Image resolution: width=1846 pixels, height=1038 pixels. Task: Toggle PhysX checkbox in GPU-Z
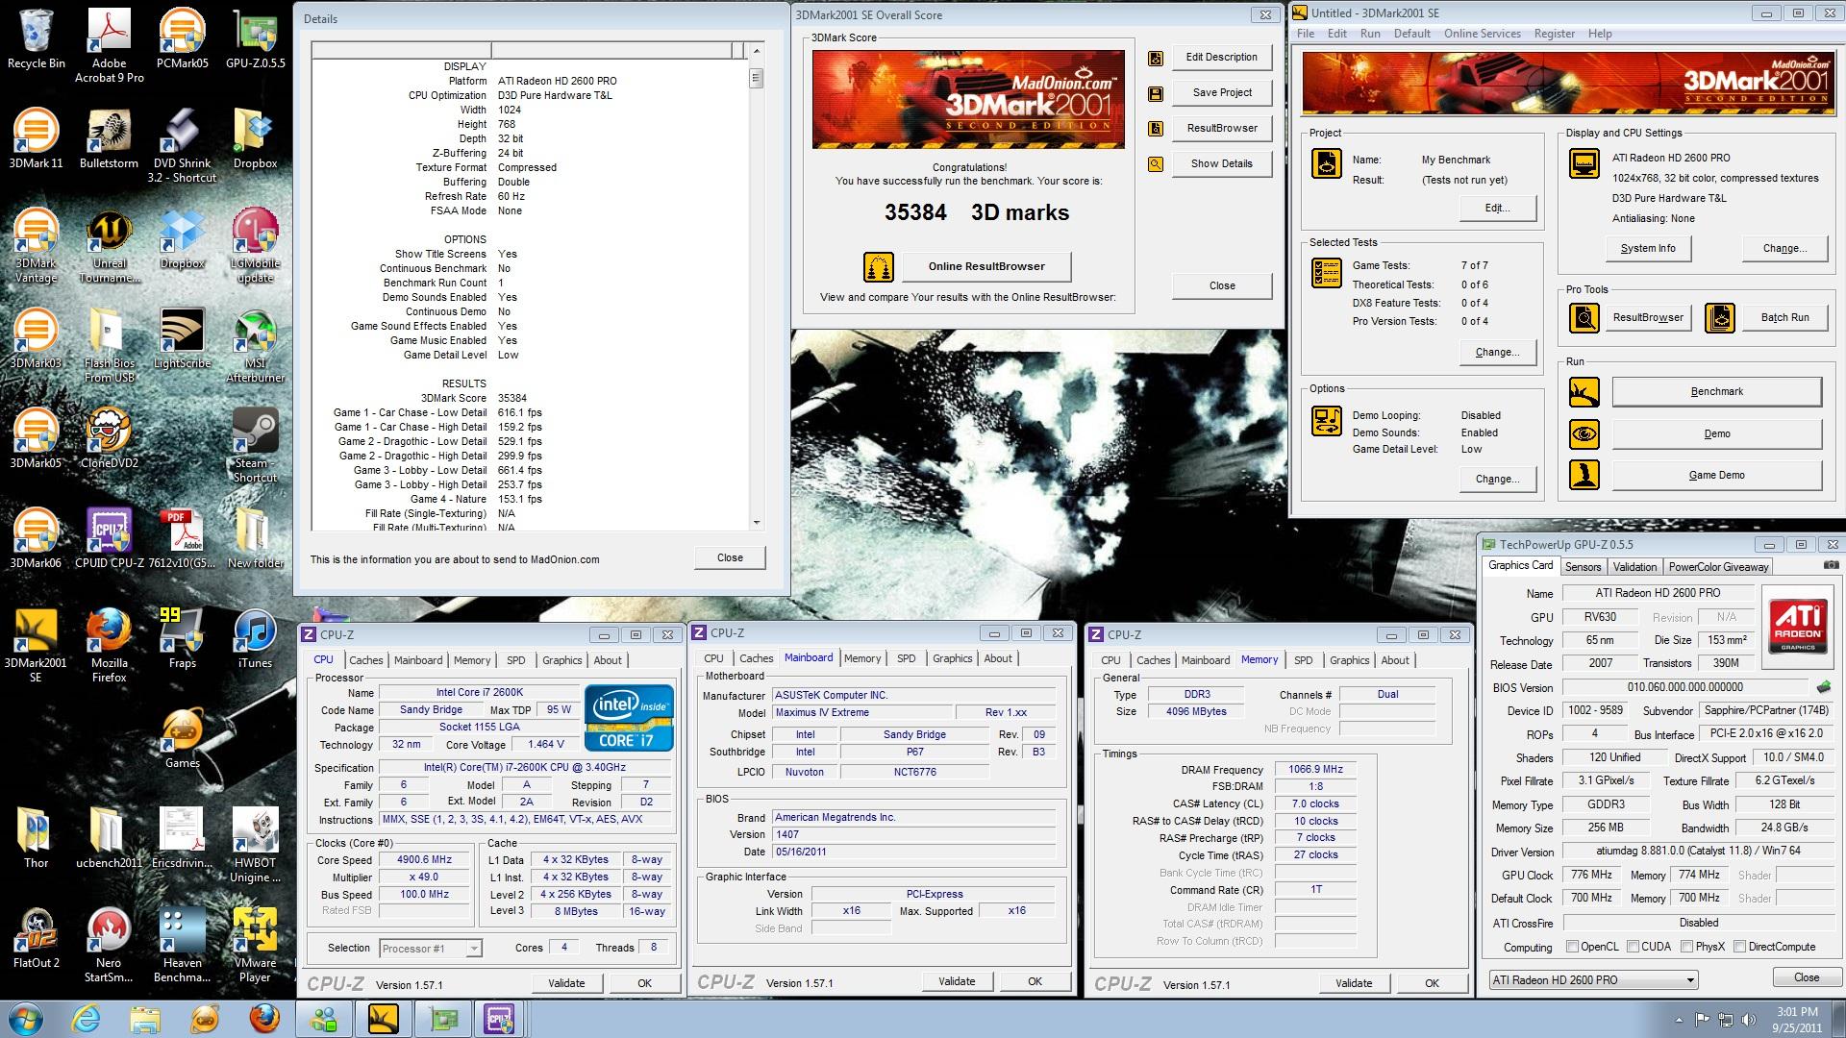[x=1686, y=947]
